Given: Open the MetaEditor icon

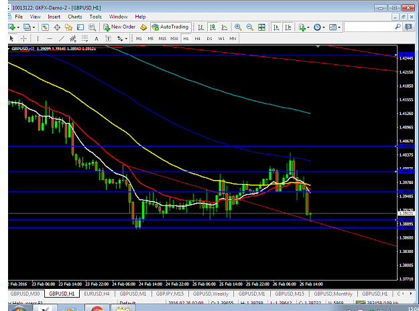Looking at the screenshot, I should pos(143,27).
